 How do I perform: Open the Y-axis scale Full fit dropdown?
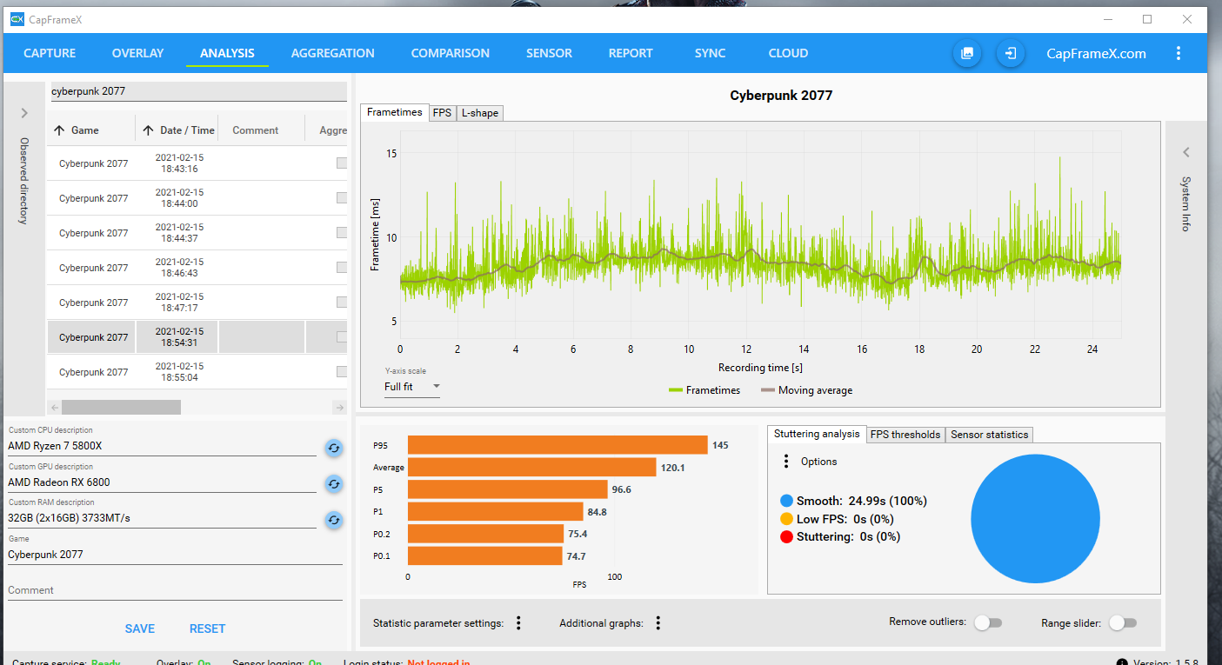(412, 387)
